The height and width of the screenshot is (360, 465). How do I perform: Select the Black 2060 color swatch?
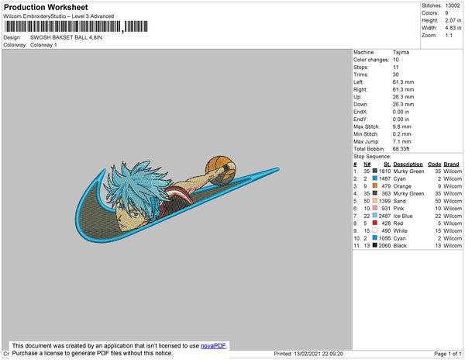tap(375, 245)
